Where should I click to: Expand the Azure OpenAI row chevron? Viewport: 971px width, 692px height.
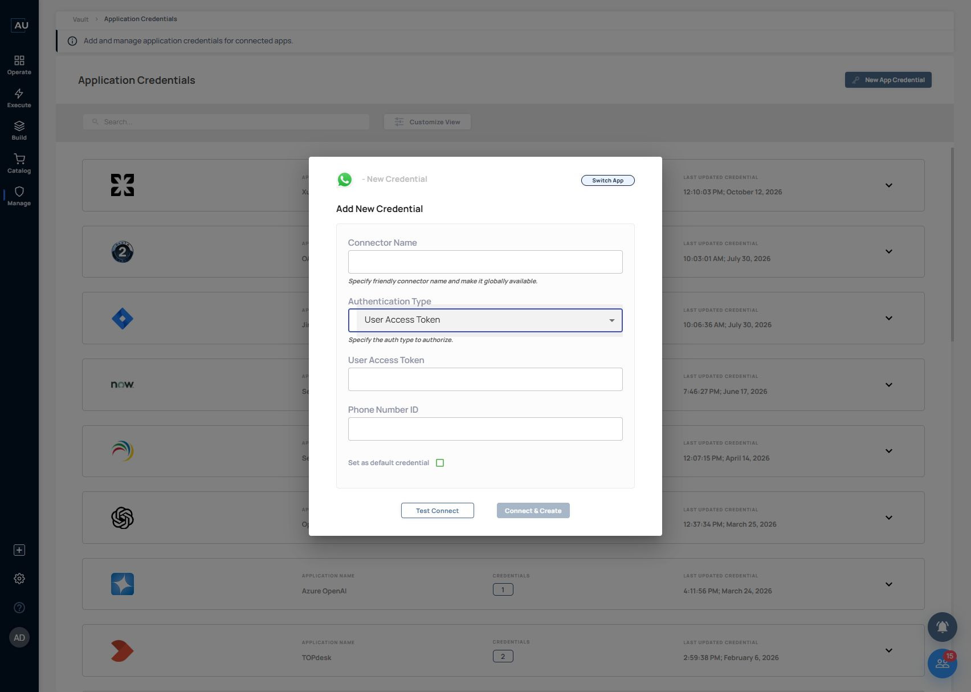[889, 584]
